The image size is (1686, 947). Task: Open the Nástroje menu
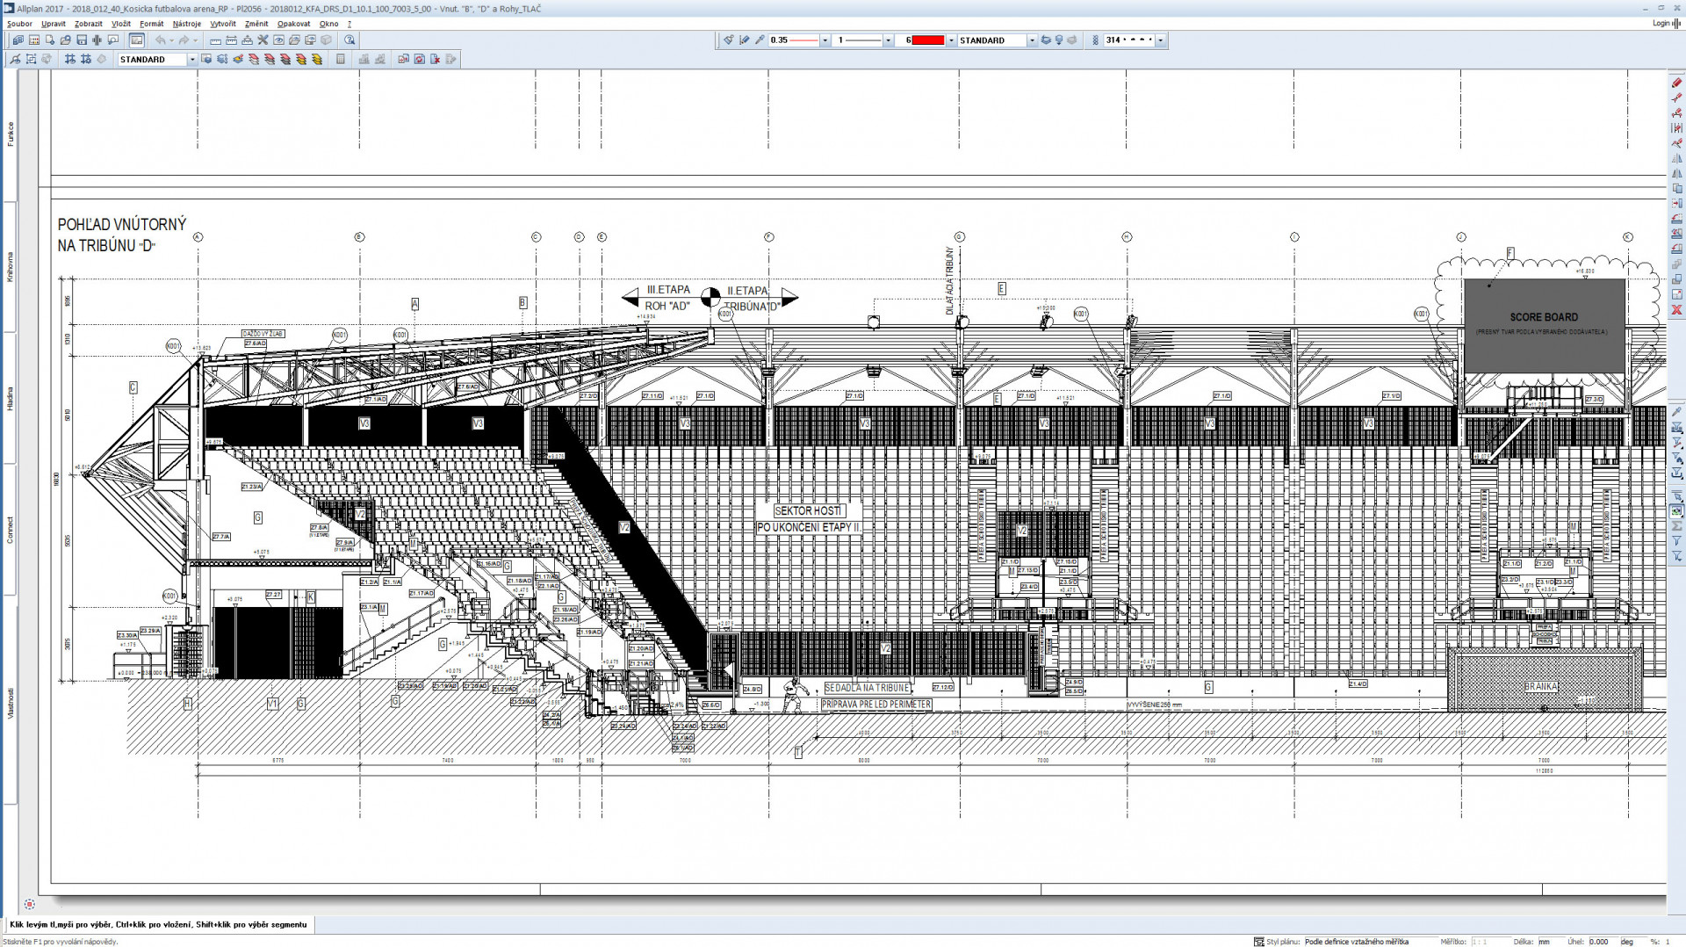pyautogui.click(x=186, y=24)
